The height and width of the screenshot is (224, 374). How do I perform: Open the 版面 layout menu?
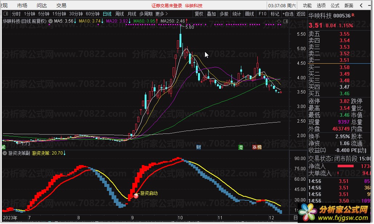point(349,5)
